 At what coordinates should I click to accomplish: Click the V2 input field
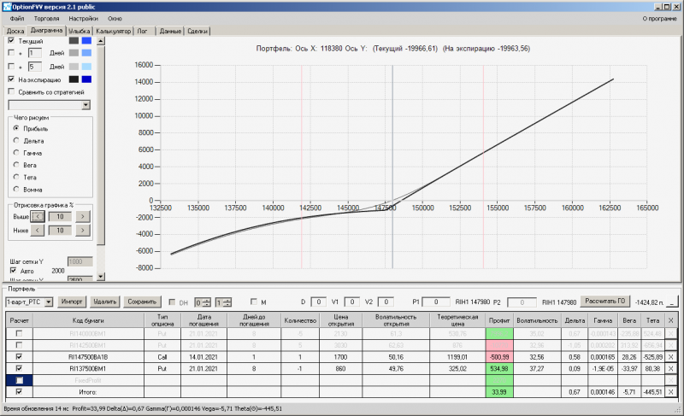point(386,302)
